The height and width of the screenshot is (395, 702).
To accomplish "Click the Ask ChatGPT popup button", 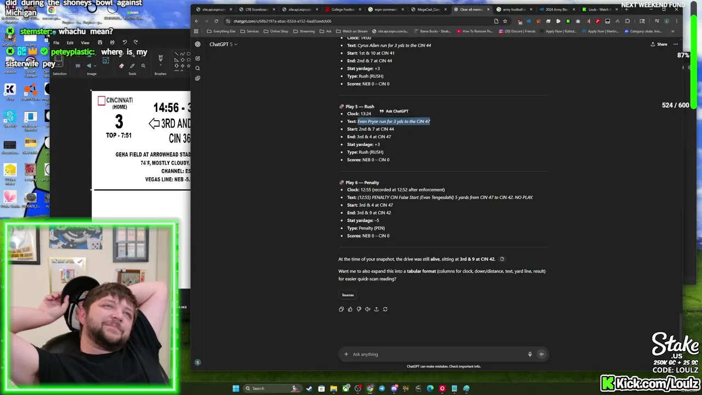I will tap(394, 111).
